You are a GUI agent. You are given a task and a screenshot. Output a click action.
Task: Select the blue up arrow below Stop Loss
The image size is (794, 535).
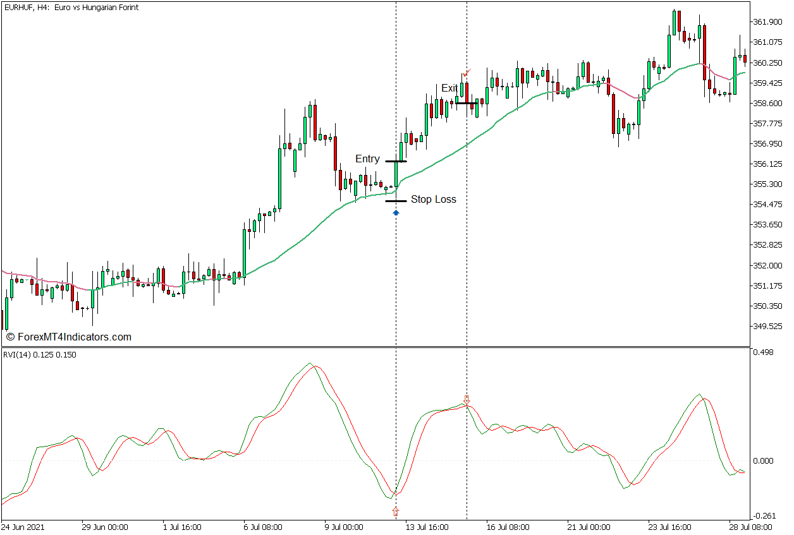[395, 213]
